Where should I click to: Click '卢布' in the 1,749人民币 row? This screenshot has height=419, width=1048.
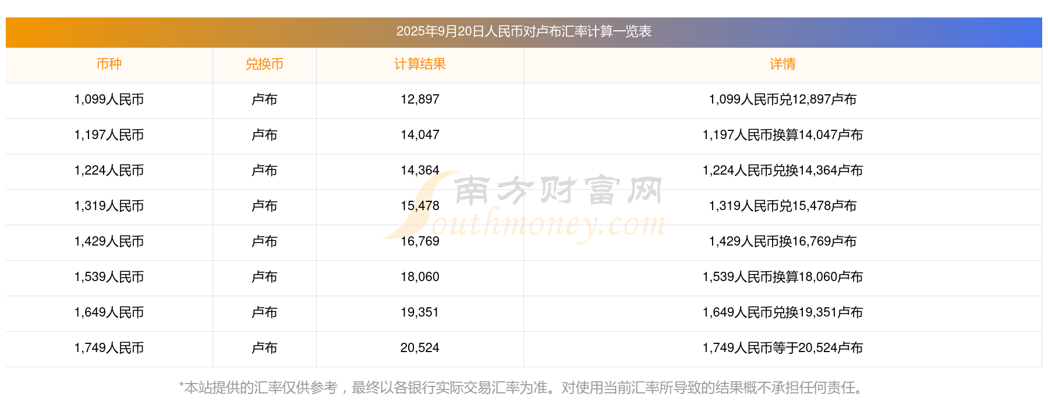(264, 348)
